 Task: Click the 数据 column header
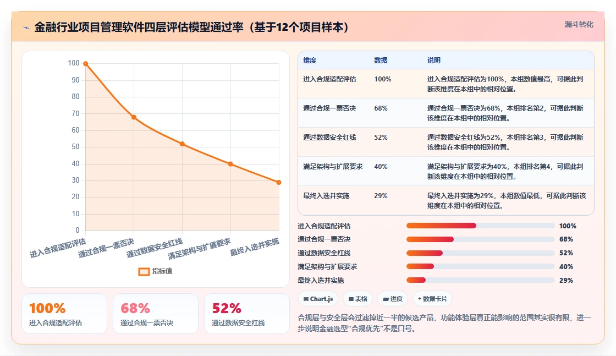(381, 60)
